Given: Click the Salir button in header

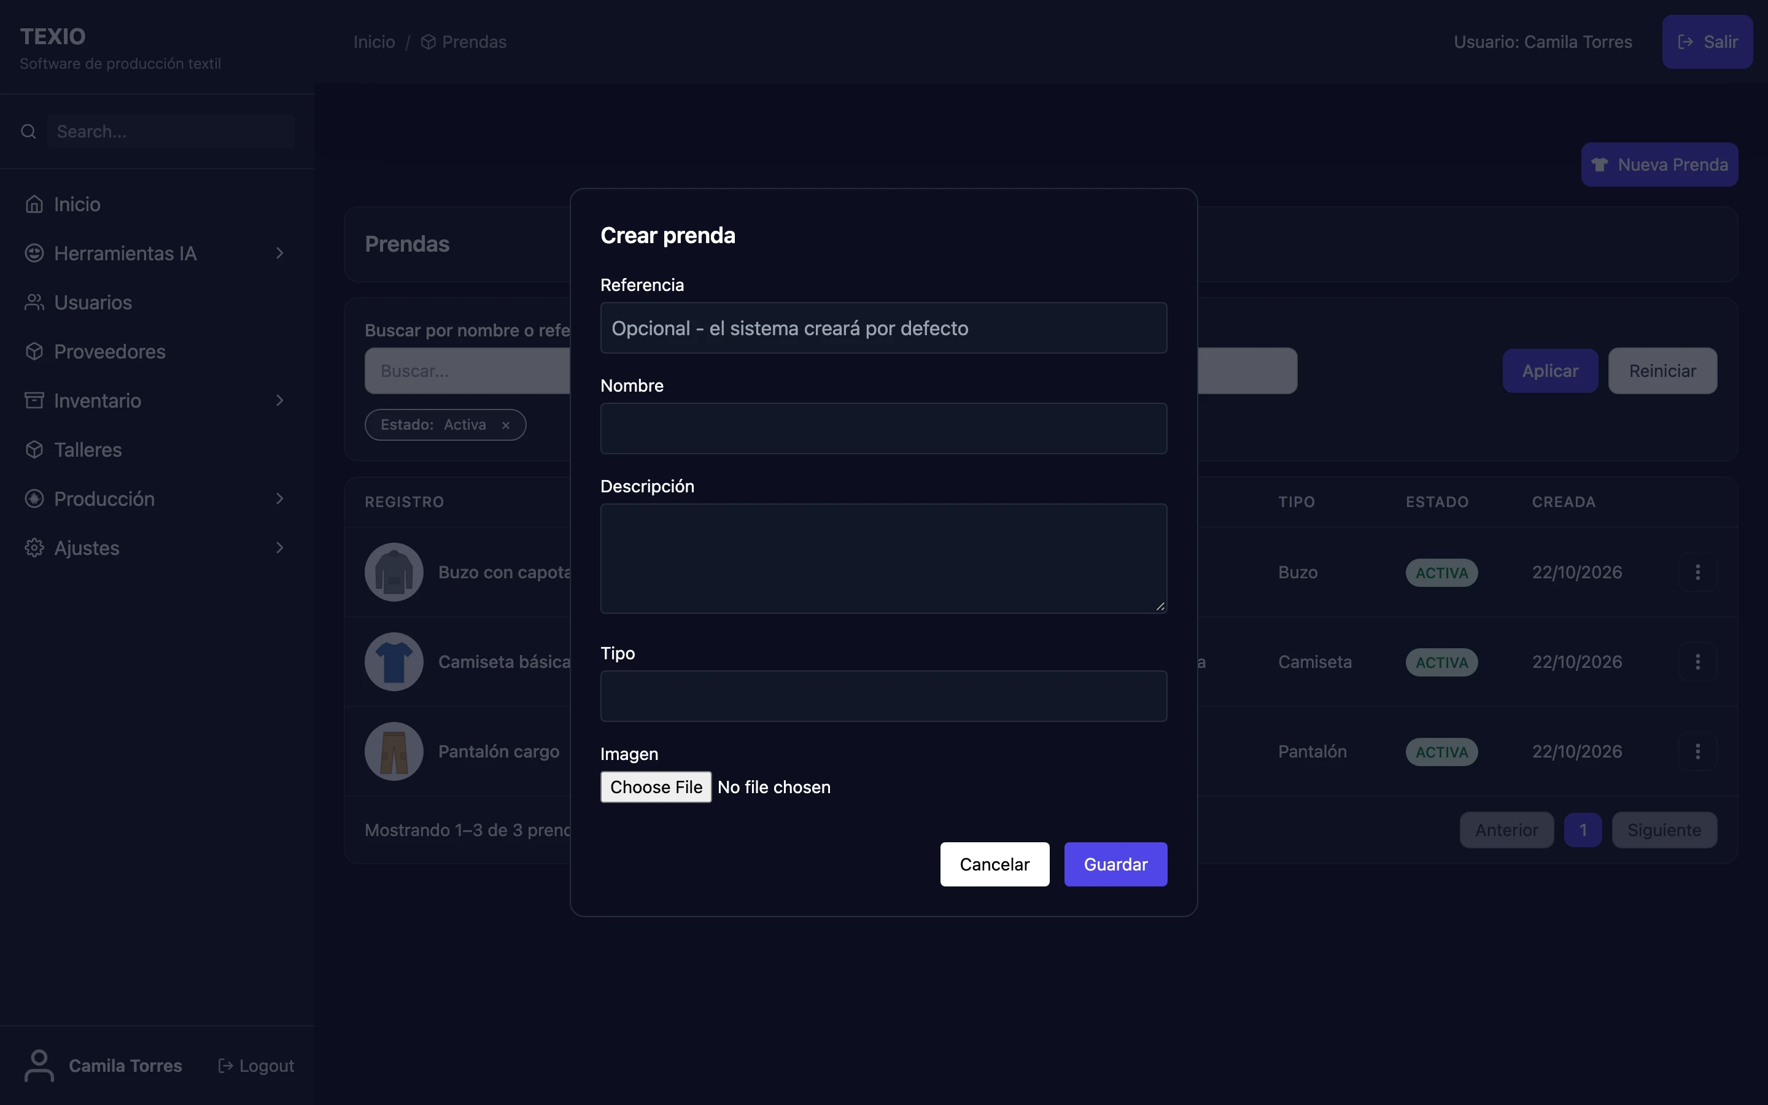Looking at the screenshot, I should (x=1707, y=42).
